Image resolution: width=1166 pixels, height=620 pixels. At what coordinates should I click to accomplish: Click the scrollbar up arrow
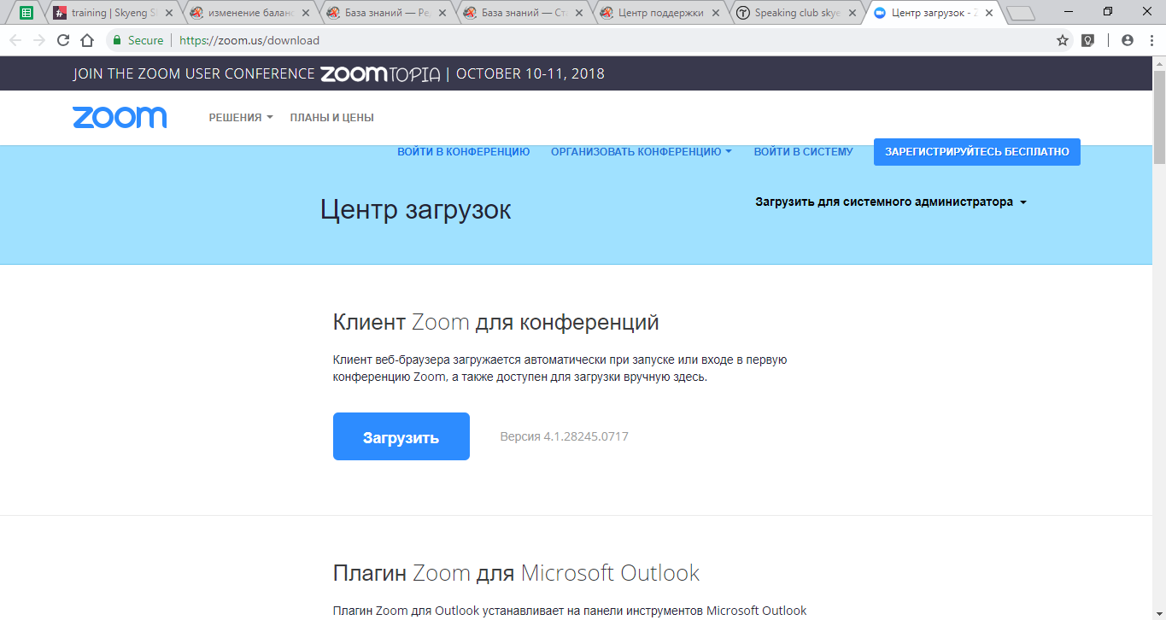pyautogui.click(x=1159, y=63)
